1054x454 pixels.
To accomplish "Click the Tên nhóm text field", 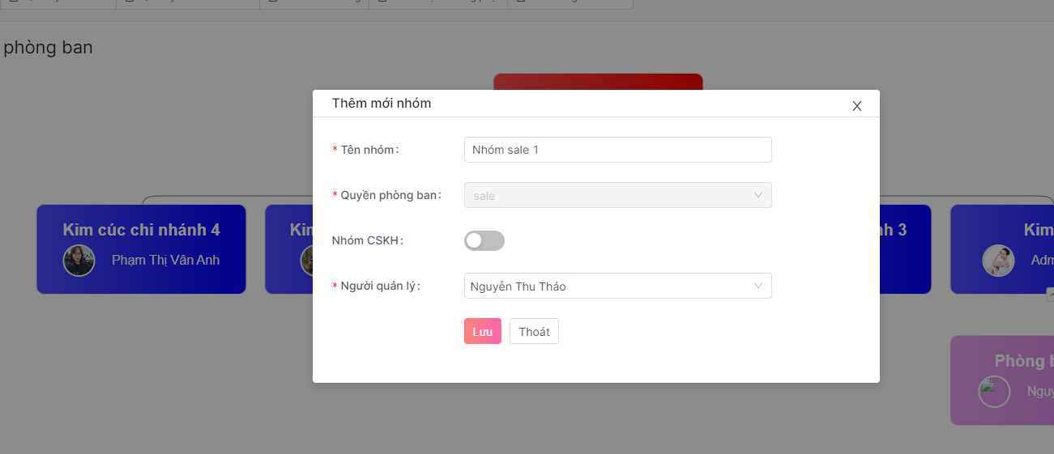I will tap(617, 150).
